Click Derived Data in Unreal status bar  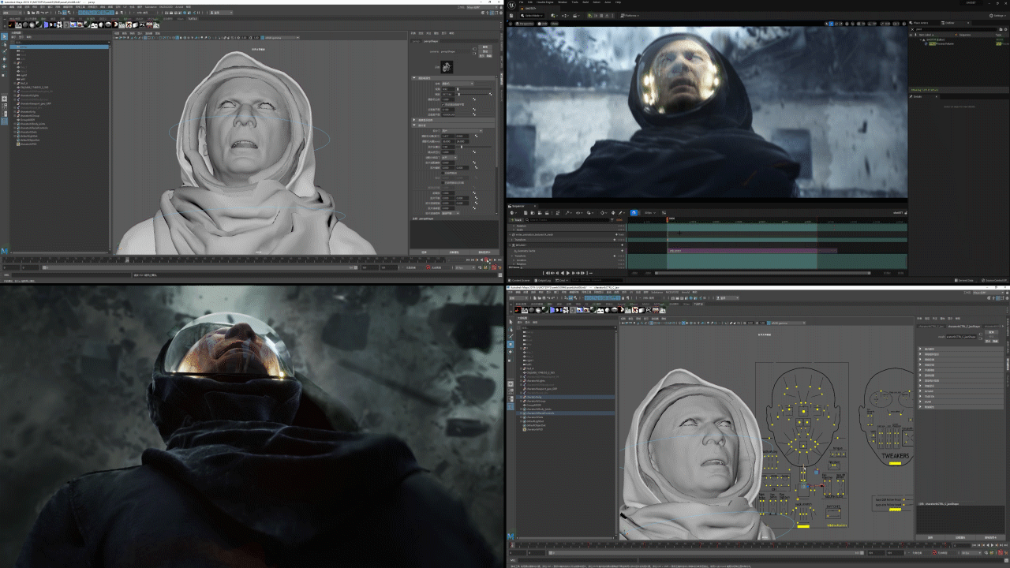tap(964, 280)
